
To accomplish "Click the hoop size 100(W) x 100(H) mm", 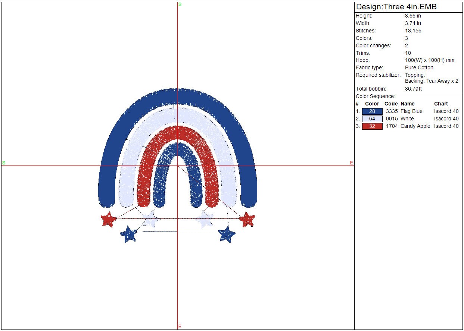I will (x=429, y=60).
